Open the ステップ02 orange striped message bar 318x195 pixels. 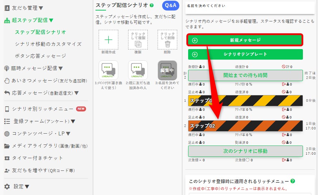[x=245, y=126]
